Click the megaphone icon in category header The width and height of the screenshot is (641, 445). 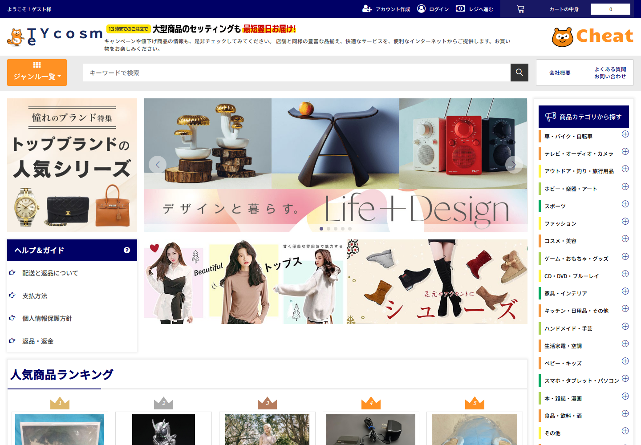pos(551,117)
